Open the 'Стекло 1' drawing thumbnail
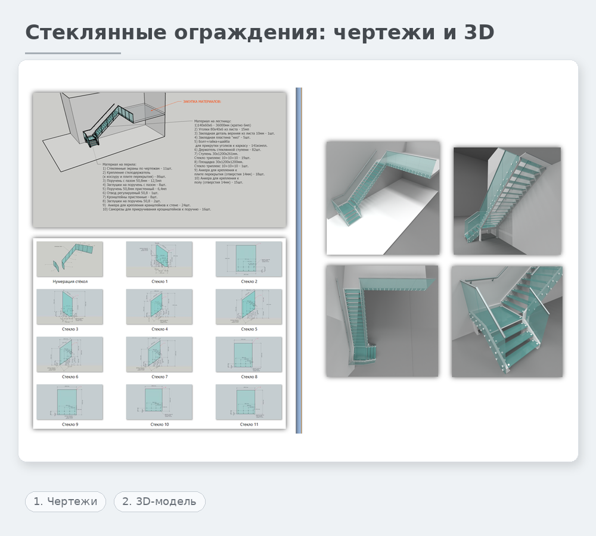The image size is (596, 536). point(159,259)
